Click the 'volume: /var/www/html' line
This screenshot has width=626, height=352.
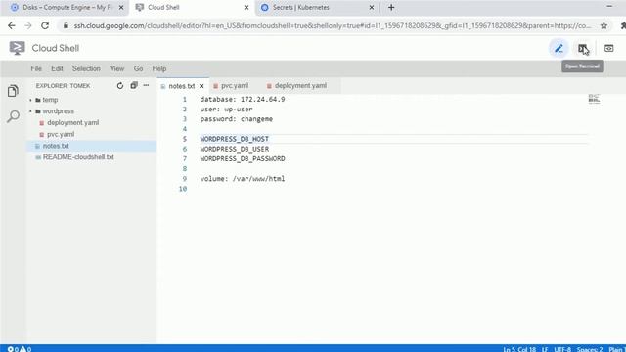pos(243,179)
